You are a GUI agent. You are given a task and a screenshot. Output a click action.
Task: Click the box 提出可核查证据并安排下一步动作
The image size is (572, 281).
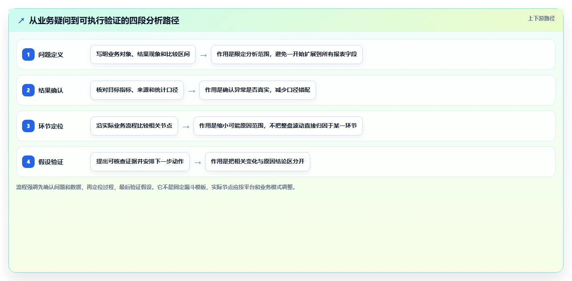click(140, 162)
